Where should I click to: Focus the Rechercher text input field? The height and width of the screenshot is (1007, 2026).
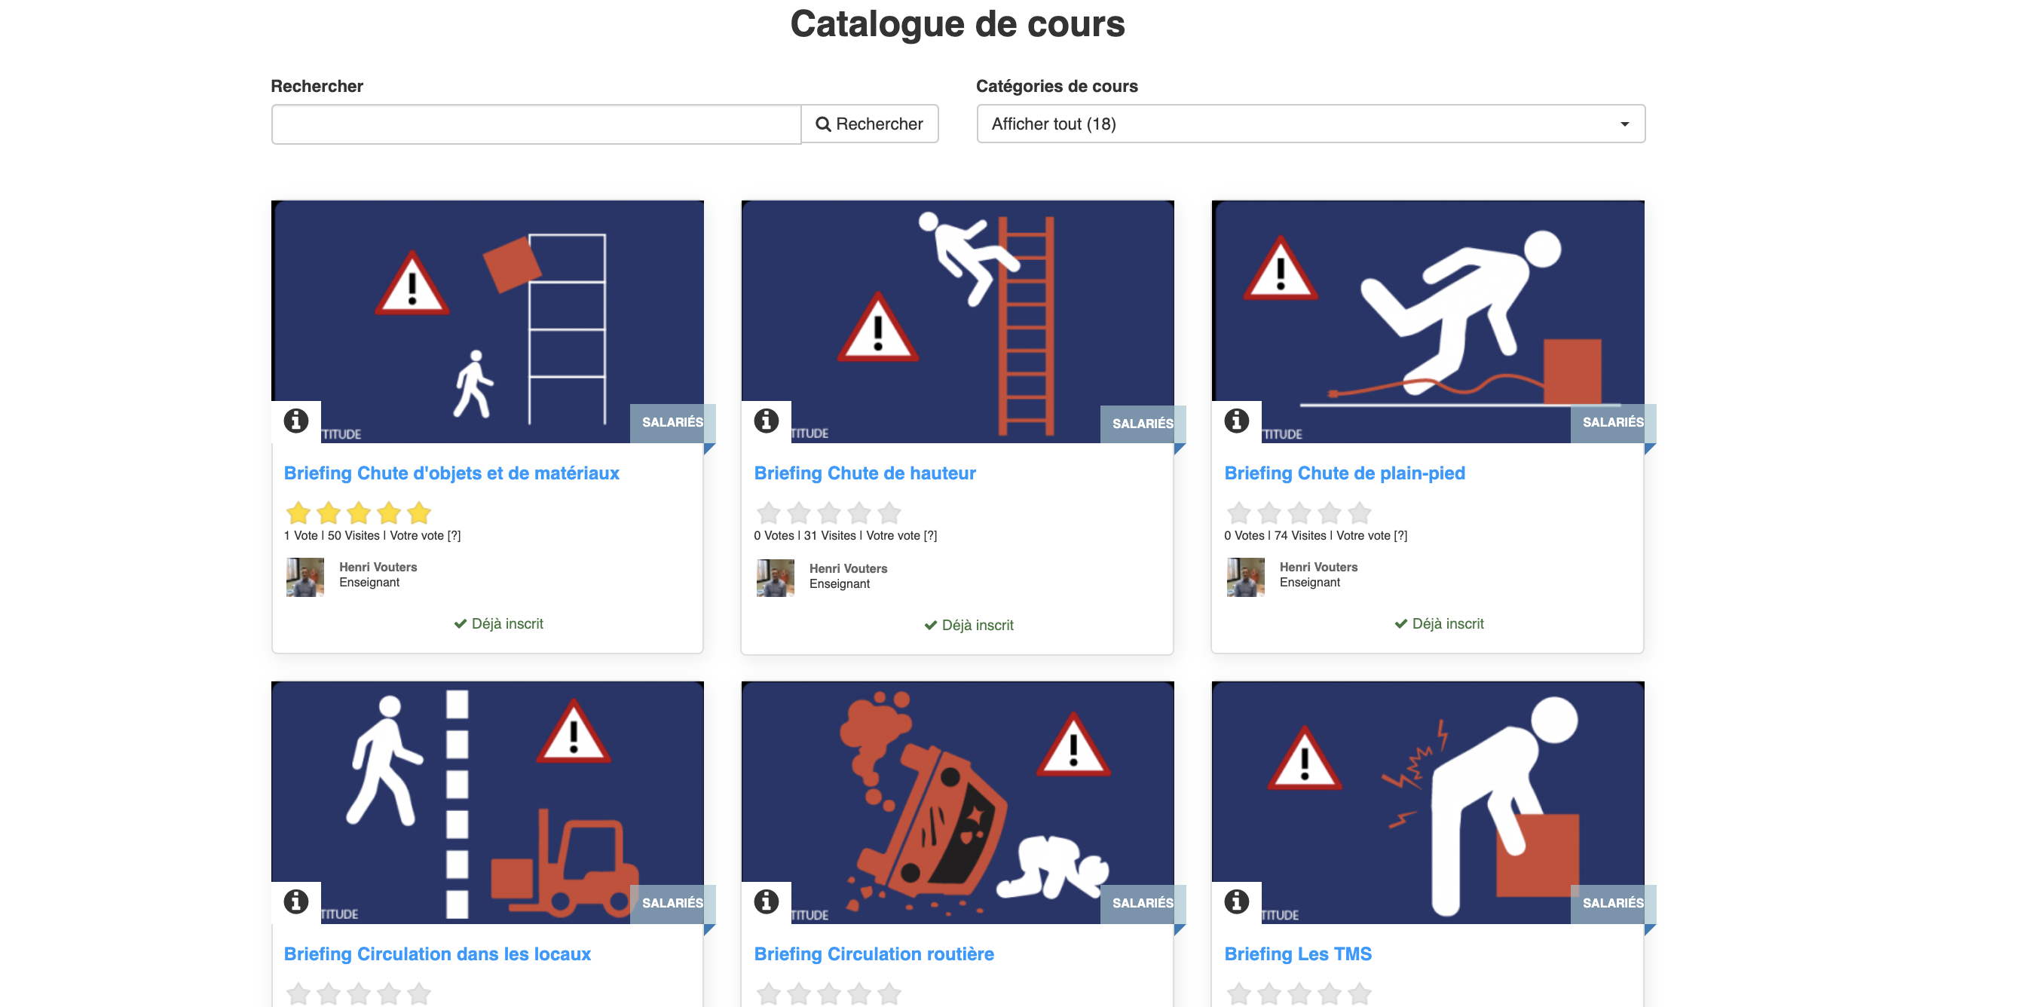pyautogui.click(x=537, y=124)
